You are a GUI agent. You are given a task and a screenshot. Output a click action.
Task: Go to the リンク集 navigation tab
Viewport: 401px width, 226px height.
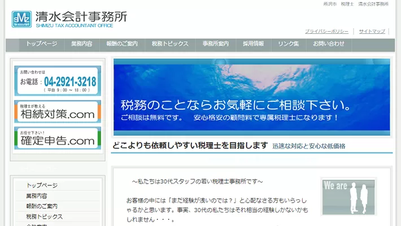288,44
